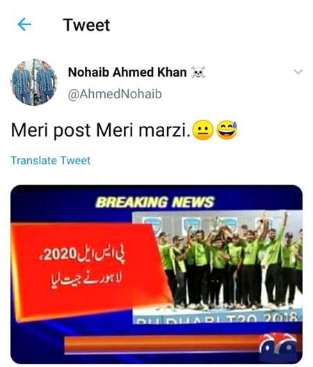Click the orange ticker bar in image
The width and height of the screenshot is (313, 367).
click(x=161, y=345)
